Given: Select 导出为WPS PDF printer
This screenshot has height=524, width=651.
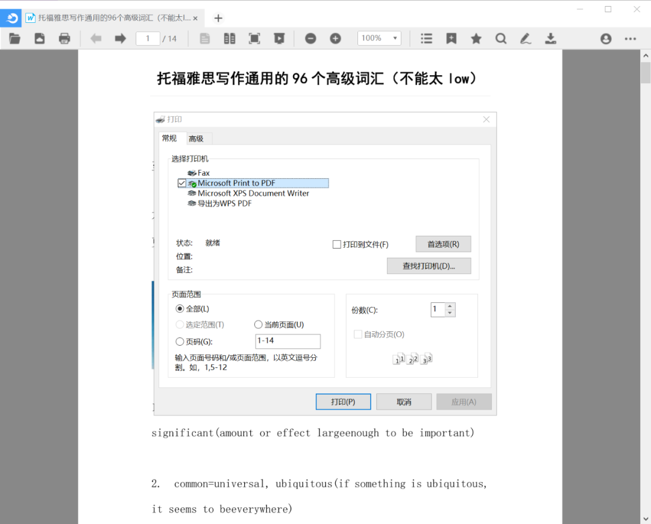Looking at the screenshot, I should [x=219, y=204].
